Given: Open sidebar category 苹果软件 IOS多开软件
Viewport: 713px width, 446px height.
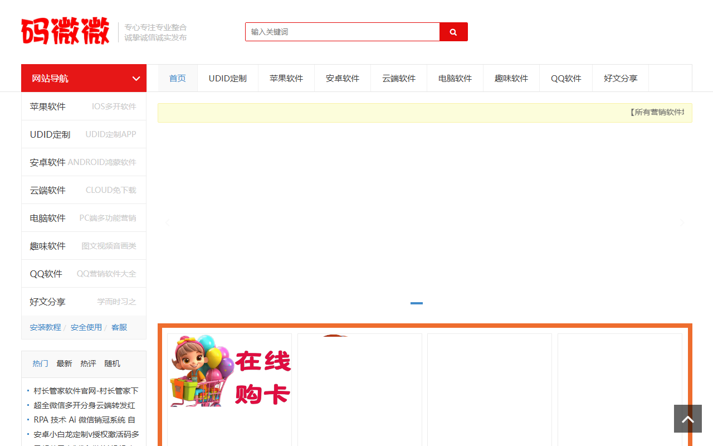Looking at the screenshot, I should tap(84, 106).
